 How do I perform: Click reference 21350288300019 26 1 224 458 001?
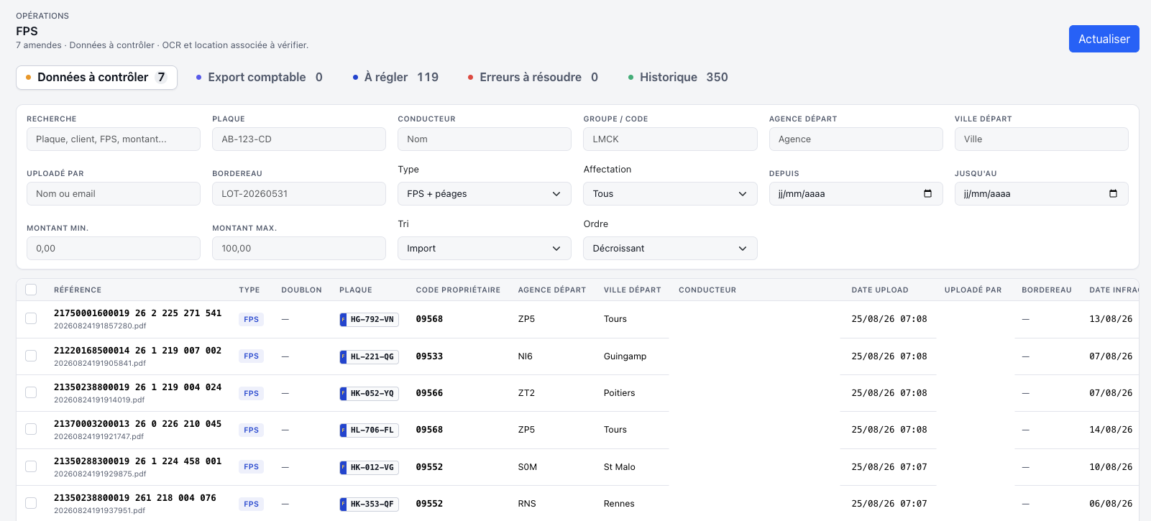click(x=137, y=461)
